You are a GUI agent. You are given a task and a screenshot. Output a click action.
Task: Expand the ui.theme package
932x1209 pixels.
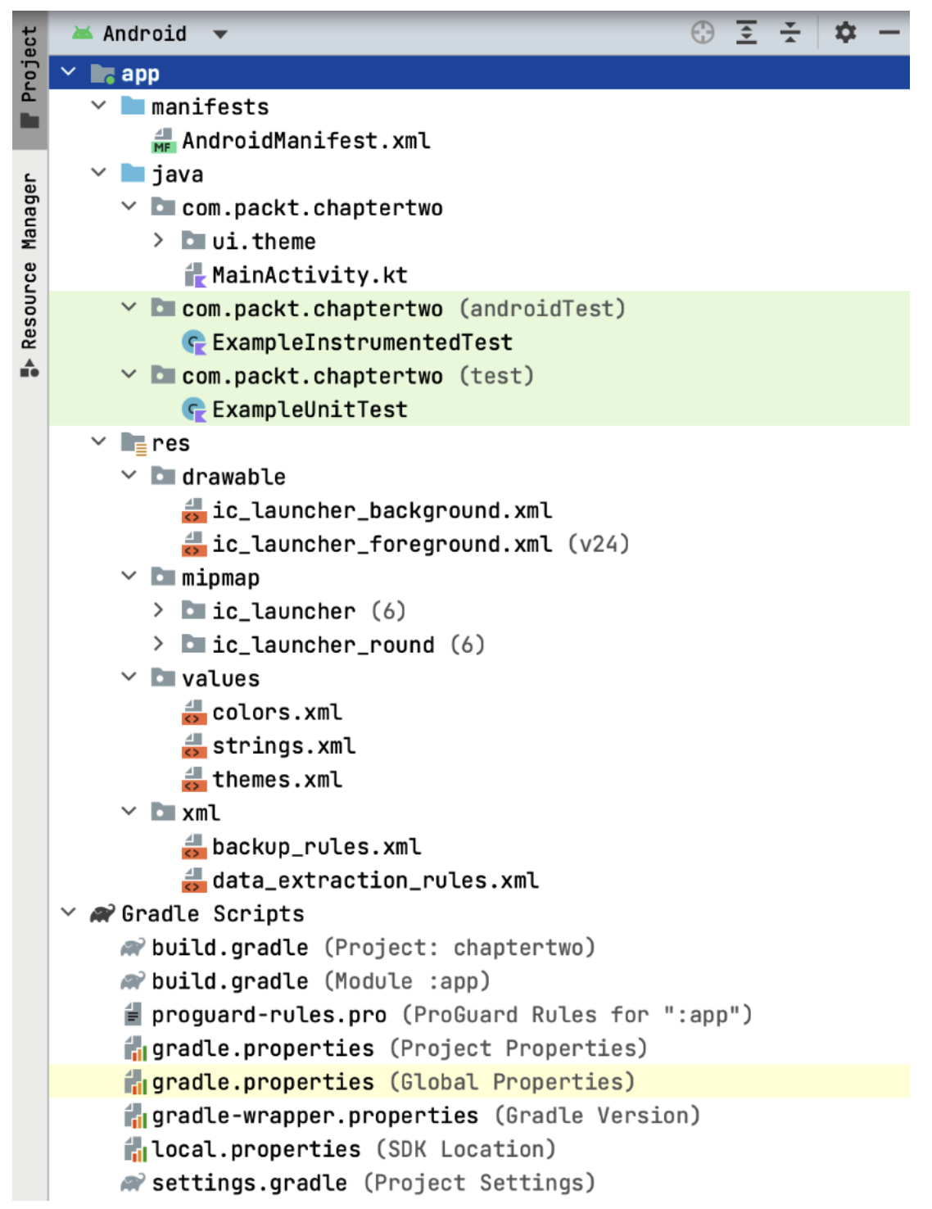pos(159,241)
